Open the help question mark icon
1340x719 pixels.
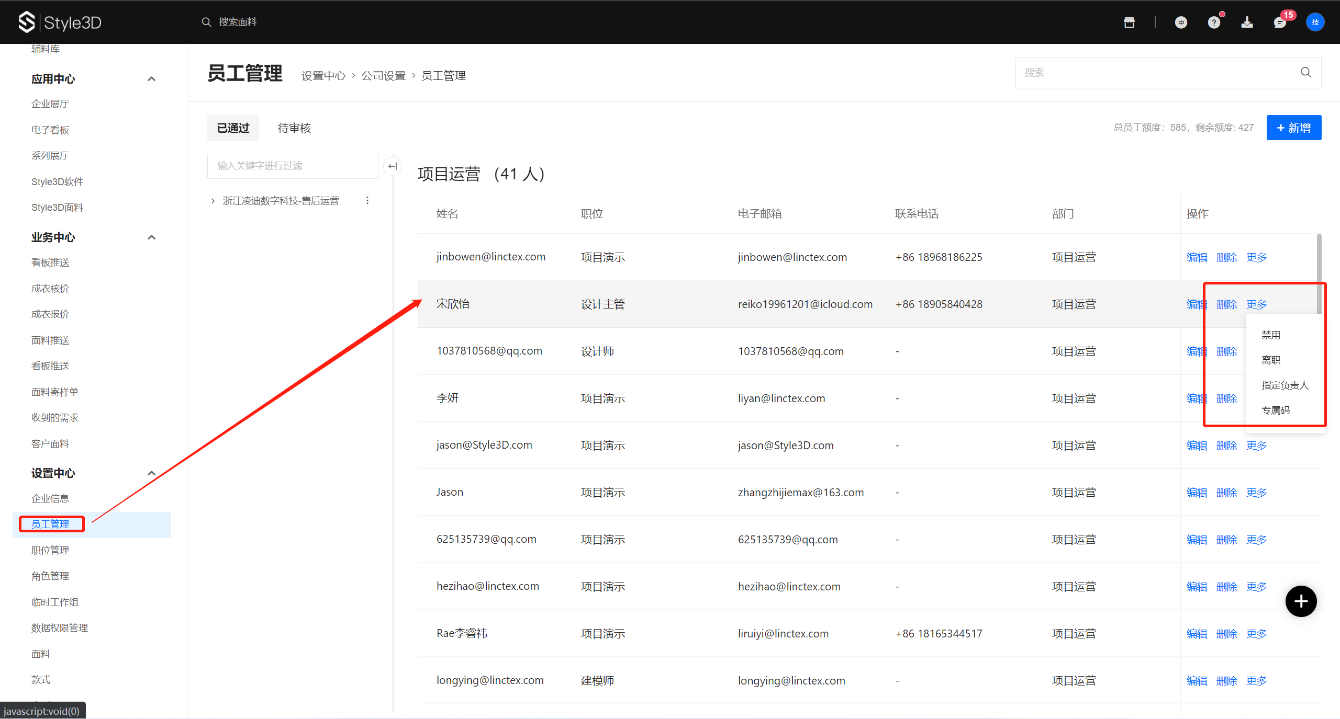pos(1213,22)
